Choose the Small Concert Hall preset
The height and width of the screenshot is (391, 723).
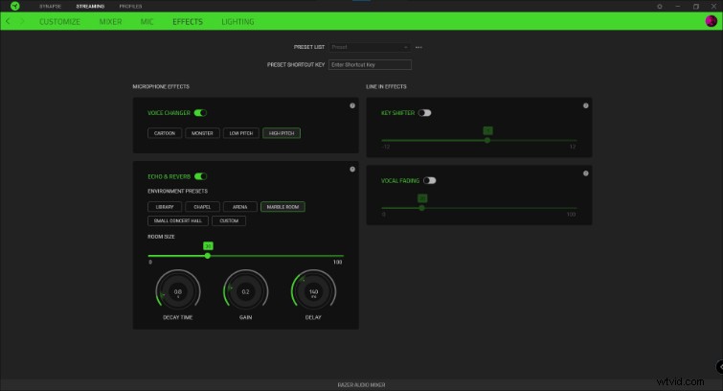tap(178, 220)
